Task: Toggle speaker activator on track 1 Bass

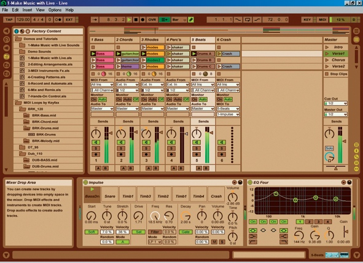Action: coord(96,142)
